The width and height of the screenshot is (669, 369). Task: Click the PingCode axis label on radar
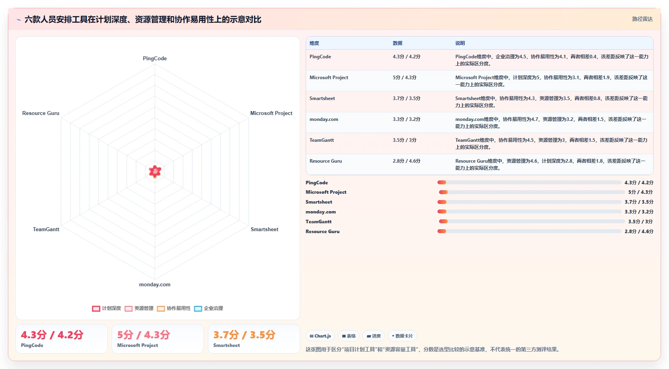155,58
